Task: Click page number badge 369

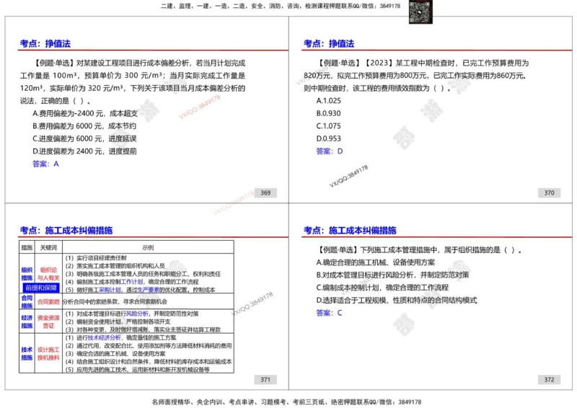Action: 265,192
